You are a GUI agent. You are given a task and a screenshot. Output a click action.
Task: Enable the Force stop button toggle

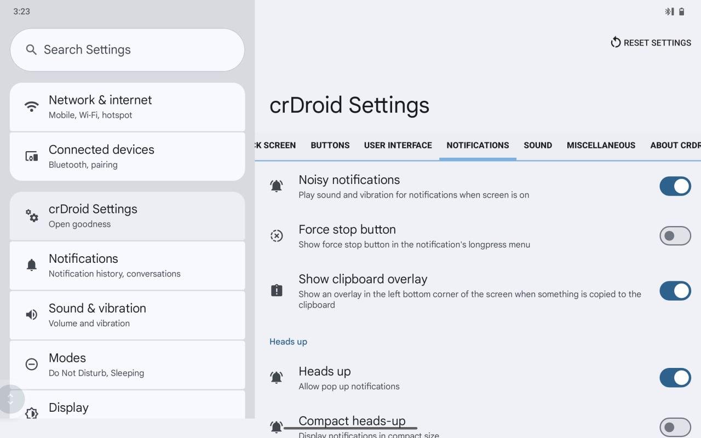pyautogui.click(x=675, y=236)
